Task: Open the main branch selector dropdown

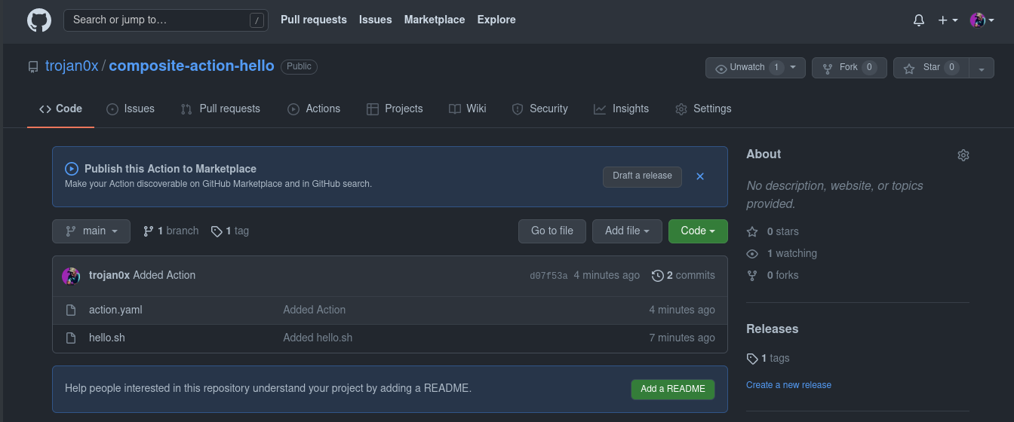Action: pyautogui.click(x=91, y=231)
